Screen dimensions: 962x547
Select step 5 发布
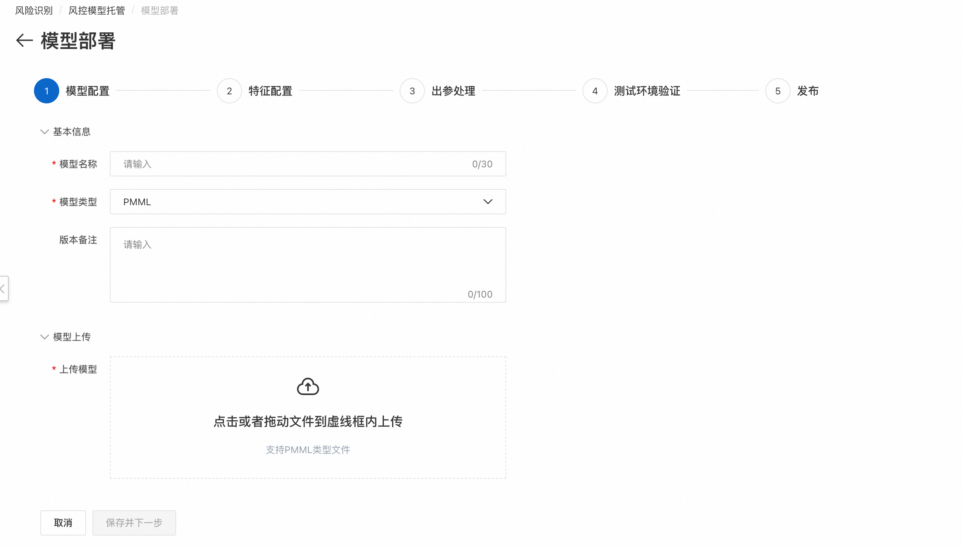[x=792, y=91]
